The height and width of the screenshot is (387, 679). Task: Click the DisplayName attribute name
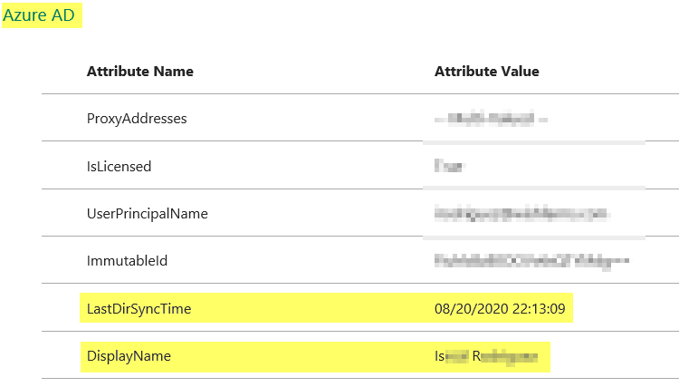129,356
